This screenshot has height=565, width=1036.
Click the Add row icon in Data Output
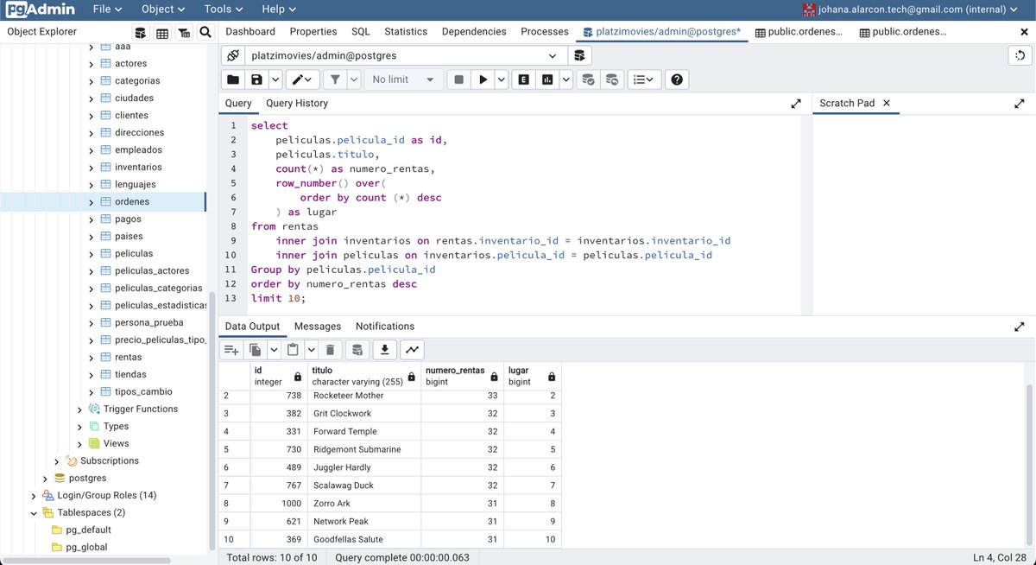pos(231,350)
